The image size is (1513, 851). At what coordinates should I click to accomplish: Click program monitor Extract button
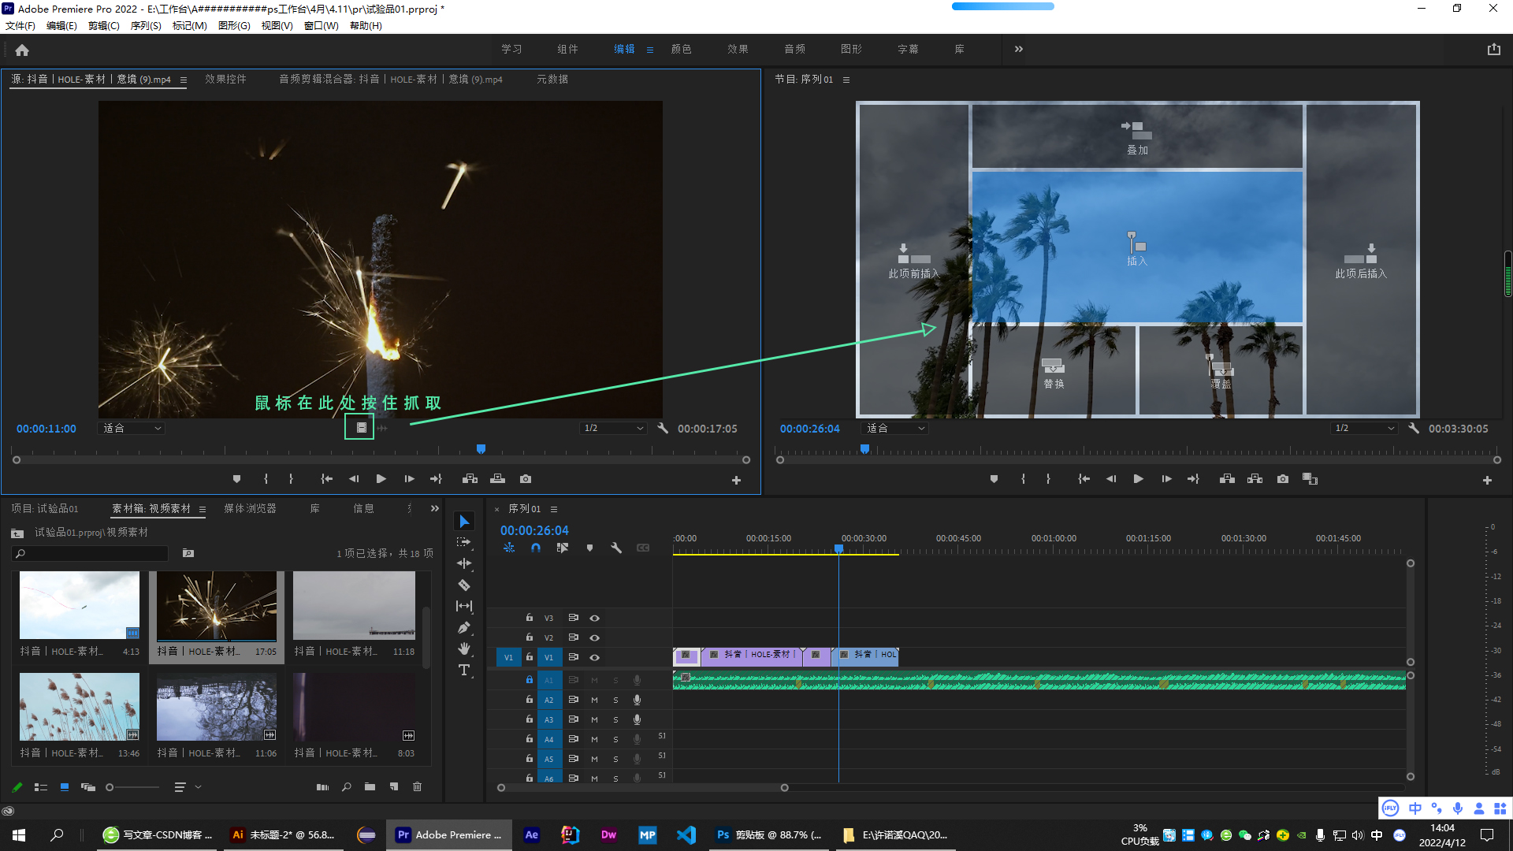(1255, 479)
